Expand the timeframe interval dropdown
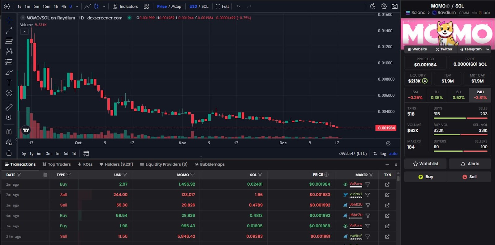 point(77,6)
